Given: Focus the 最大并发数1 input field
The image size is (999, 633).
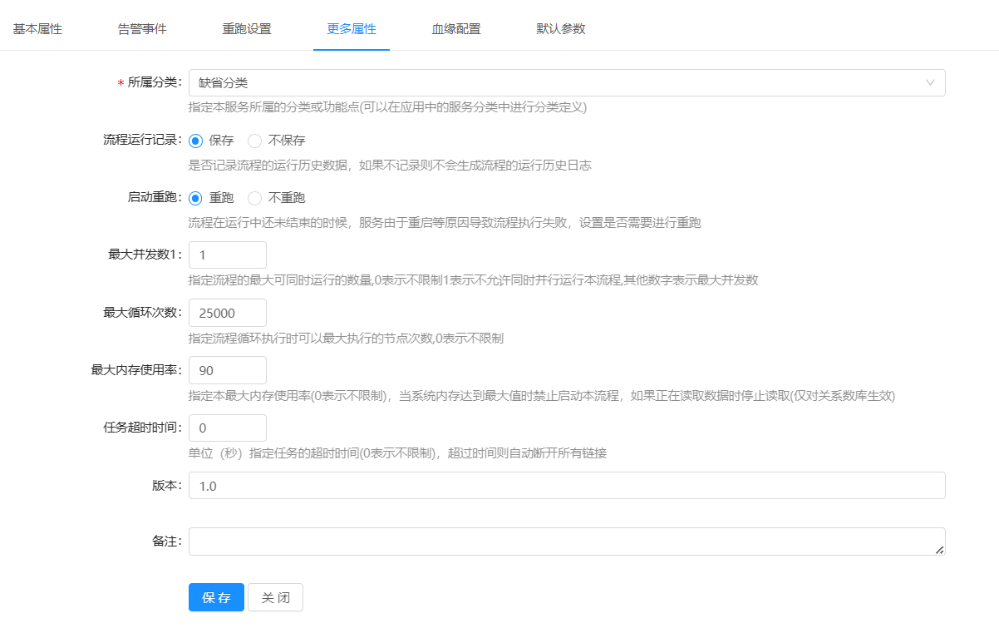Looking at the screenshot, I should coord(228,255).
